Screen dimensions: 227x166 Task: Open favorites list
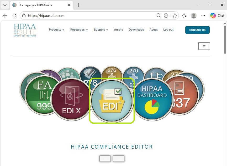pos(184,16)
